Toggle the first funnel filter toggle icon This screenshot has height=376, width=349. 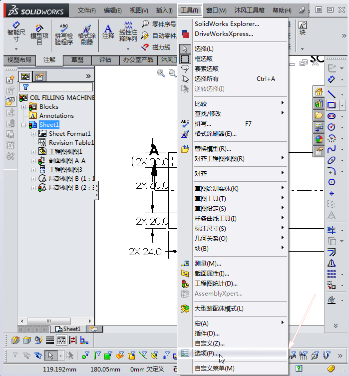(15, 355)
